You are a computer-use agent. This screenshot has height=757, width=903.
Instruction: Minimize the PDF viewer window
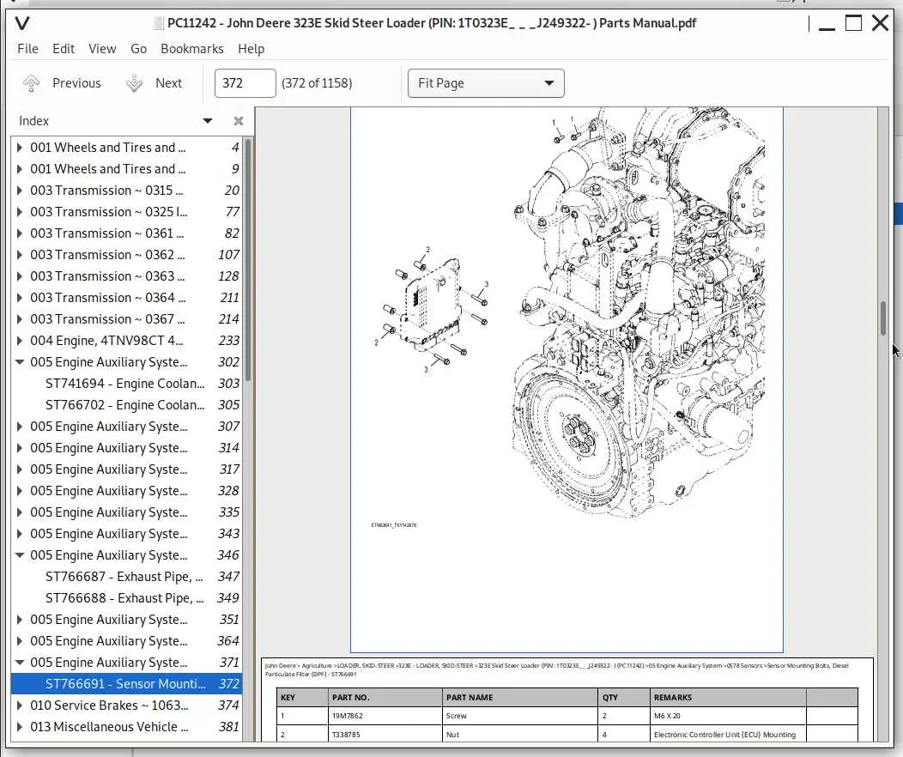(827, 27)
